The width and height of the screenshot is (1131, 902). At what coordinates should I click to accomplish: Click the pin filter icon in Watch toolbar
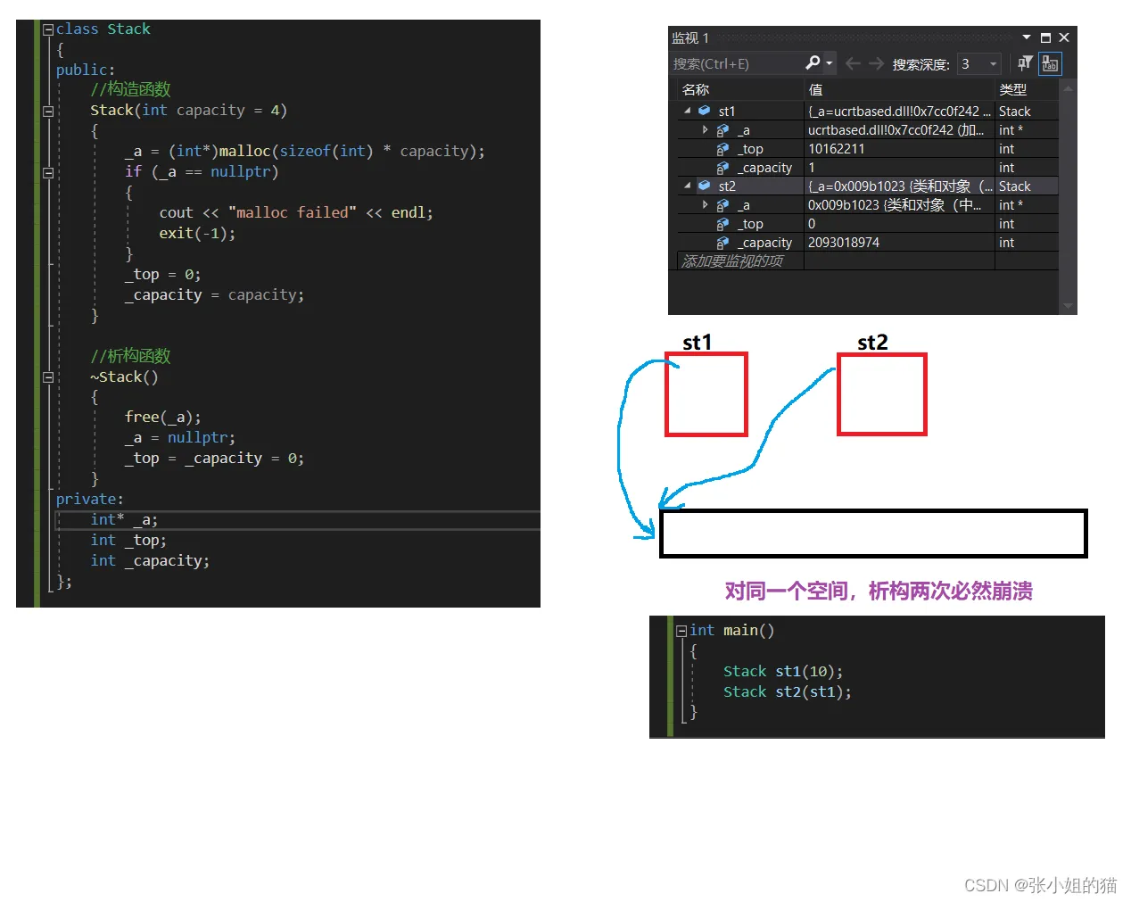coord(1025,62)
